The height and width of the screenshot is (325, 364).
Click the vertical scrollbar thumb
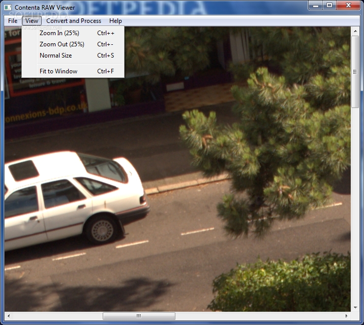pyautogui.click(x=355, y=72)
